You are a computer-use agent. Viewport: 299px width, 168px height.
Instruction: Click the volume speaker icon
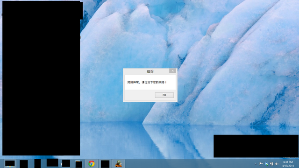click(277, 164)
